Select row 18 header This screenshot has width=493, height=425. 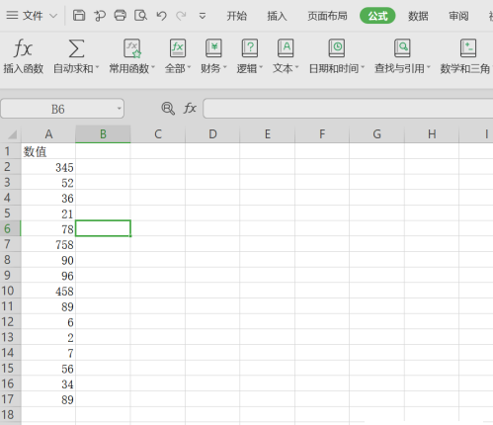pos(11,414)
